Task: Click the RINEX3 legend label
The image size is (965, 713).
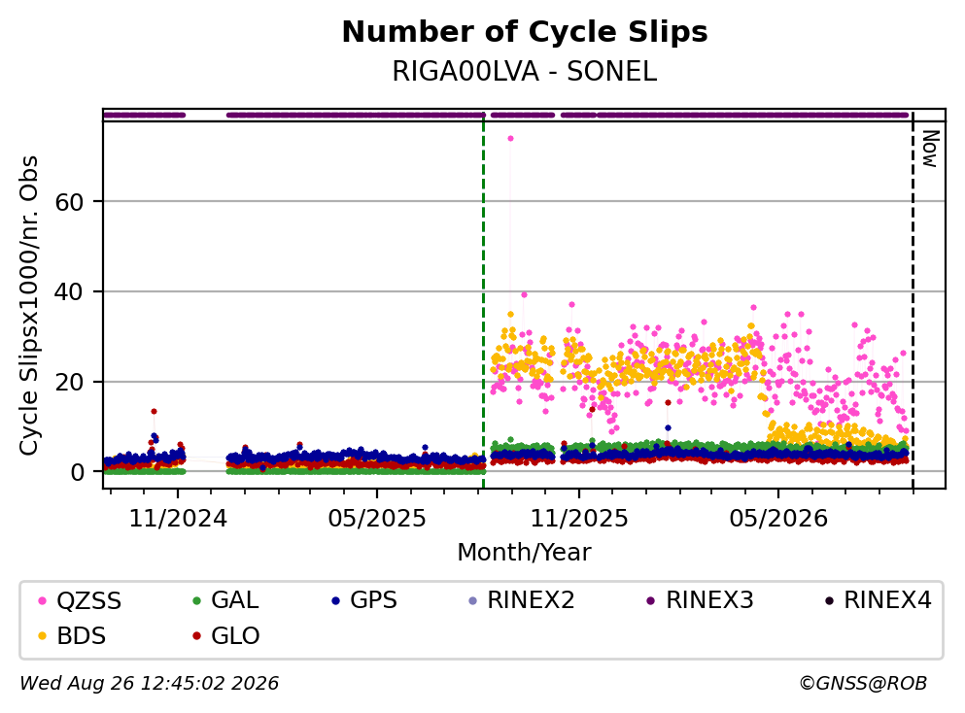Action: (x=709, y=599)
